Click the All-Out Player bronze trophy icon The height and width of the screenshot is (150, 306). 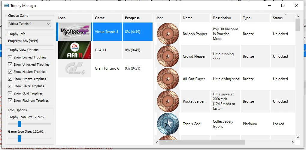pos(168,79)
